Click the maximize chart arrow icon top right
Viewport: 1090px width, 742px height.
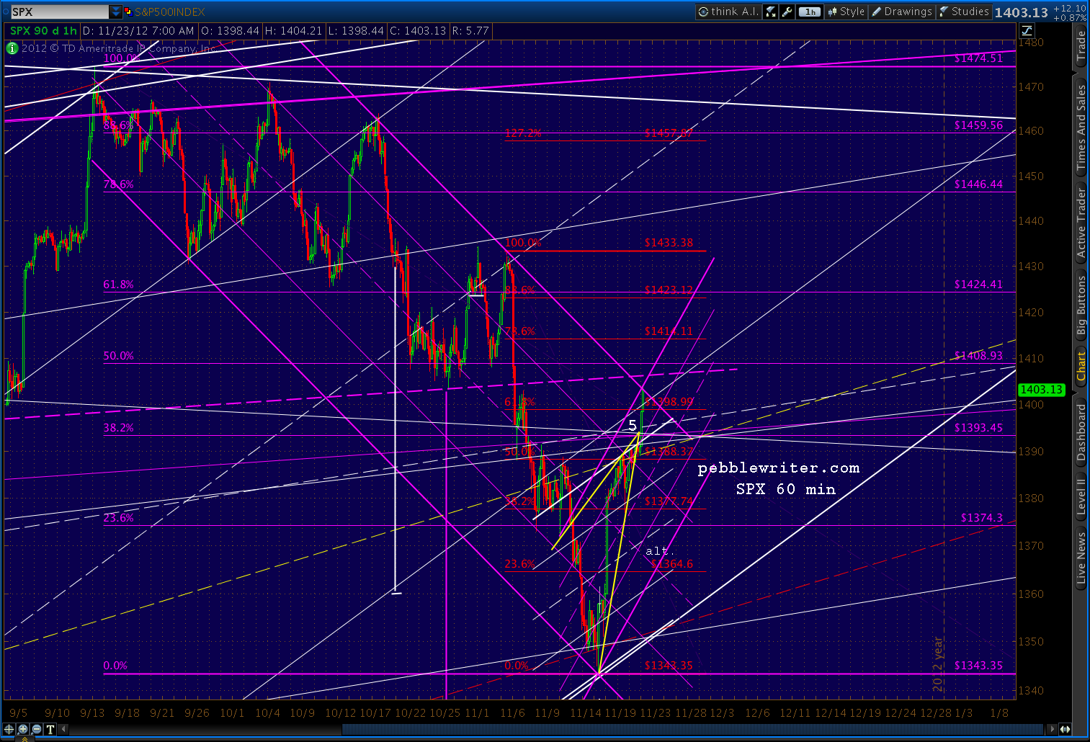click(1027, 30)
